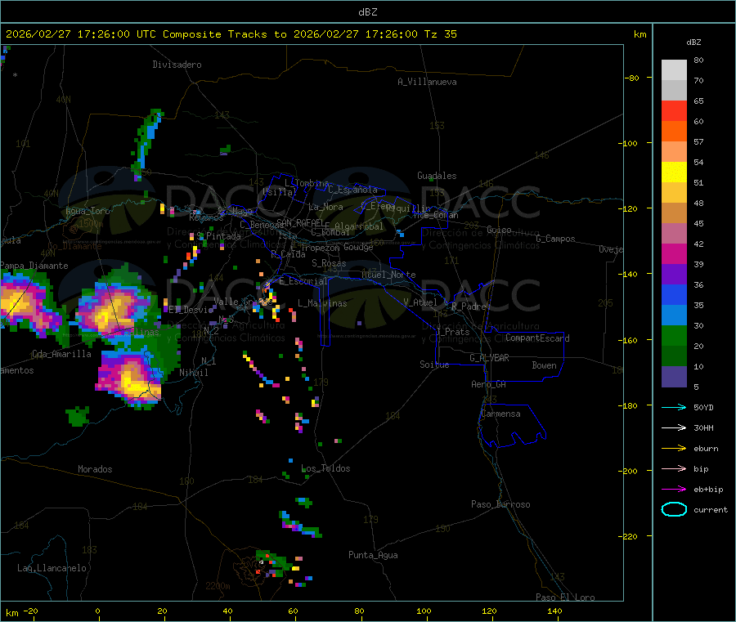Click the 'Los_Toldos' map label

(x=325, y=468)
